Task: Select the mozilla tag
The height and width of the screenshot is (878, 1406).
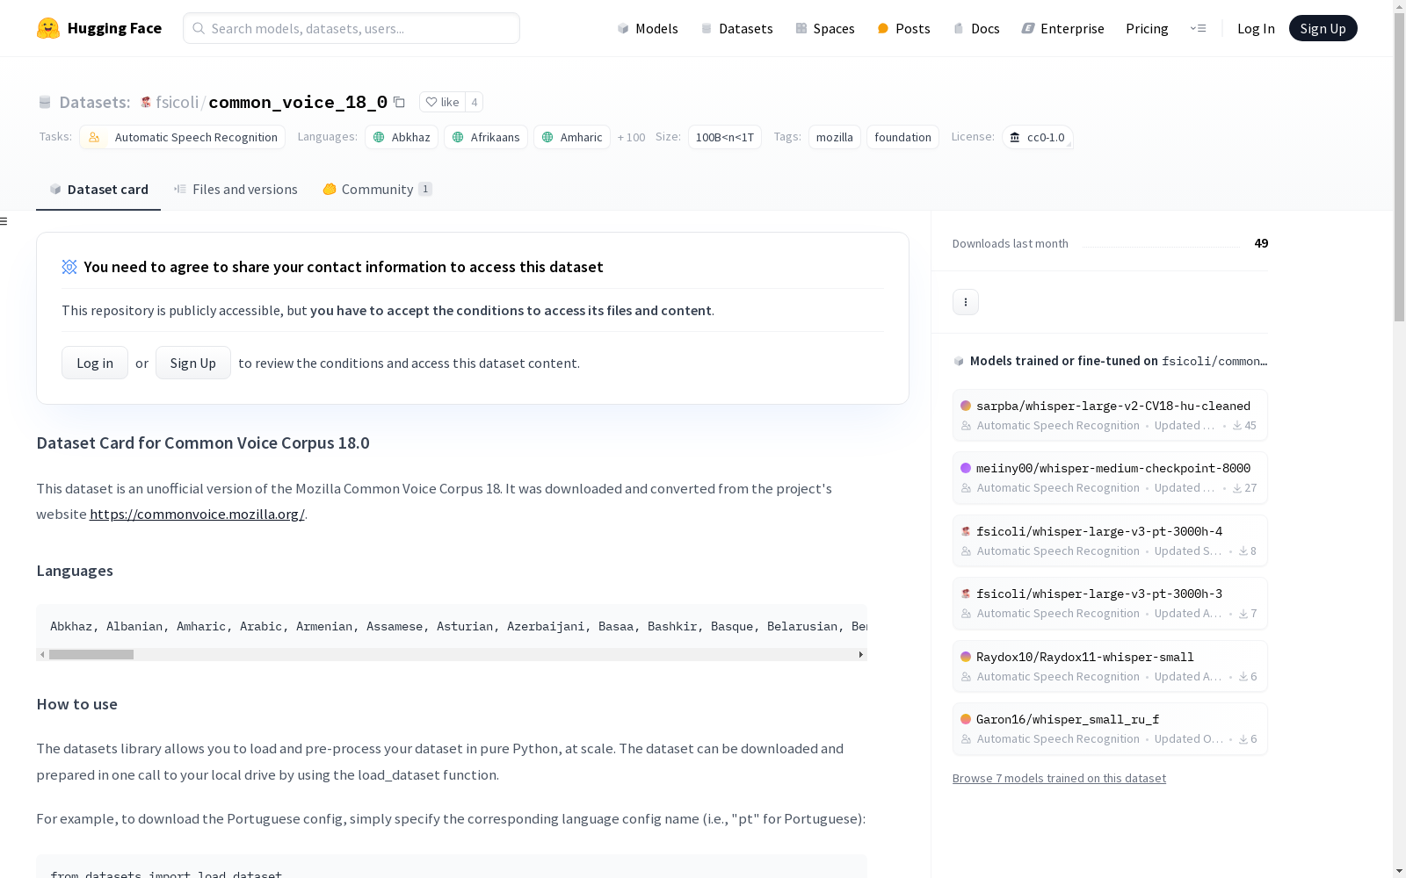Action: tap(835, 137)
